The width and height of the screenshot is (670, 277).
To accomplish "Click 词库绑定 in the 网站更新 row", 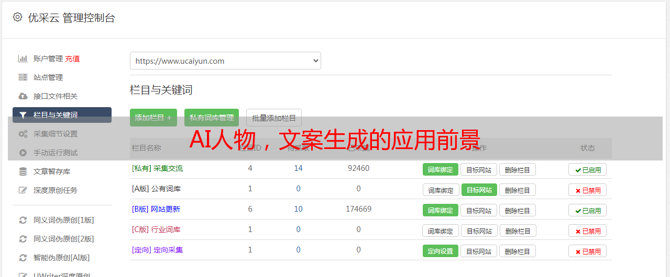I will coord(441,210).
